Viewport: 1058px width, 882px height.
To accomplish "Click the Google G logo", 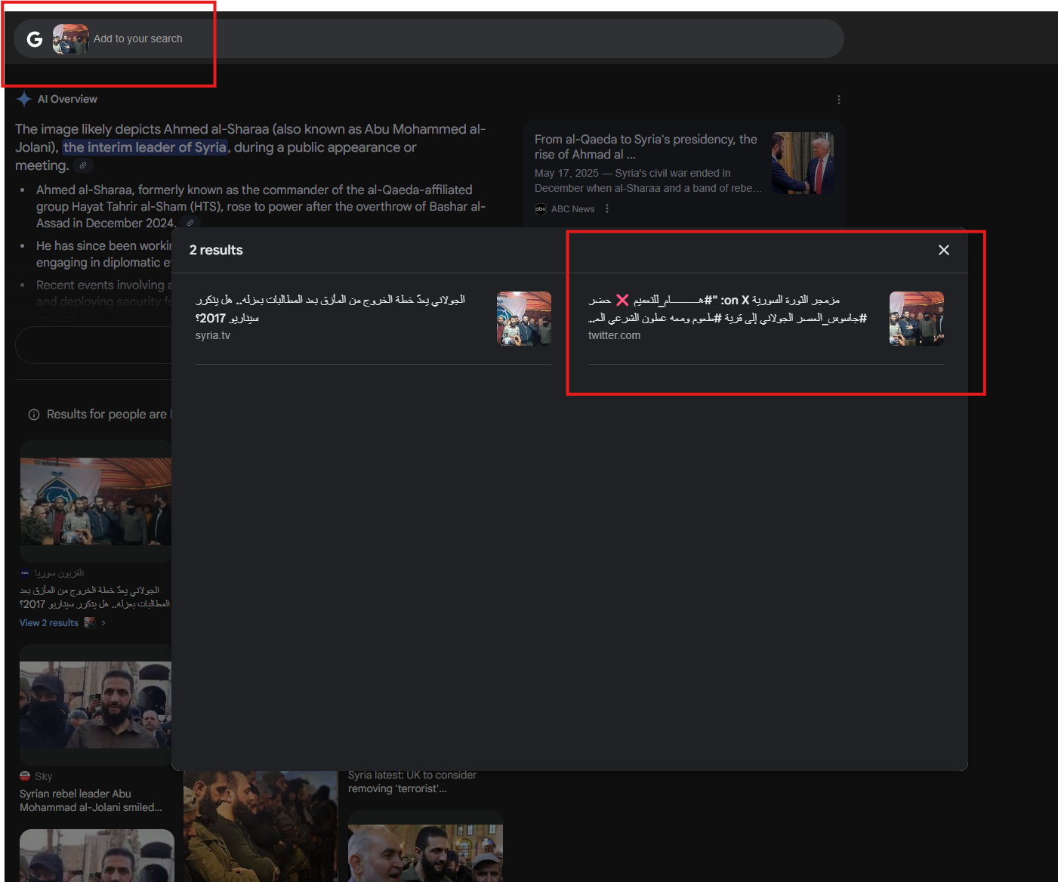I will click(x=35, y=39).
